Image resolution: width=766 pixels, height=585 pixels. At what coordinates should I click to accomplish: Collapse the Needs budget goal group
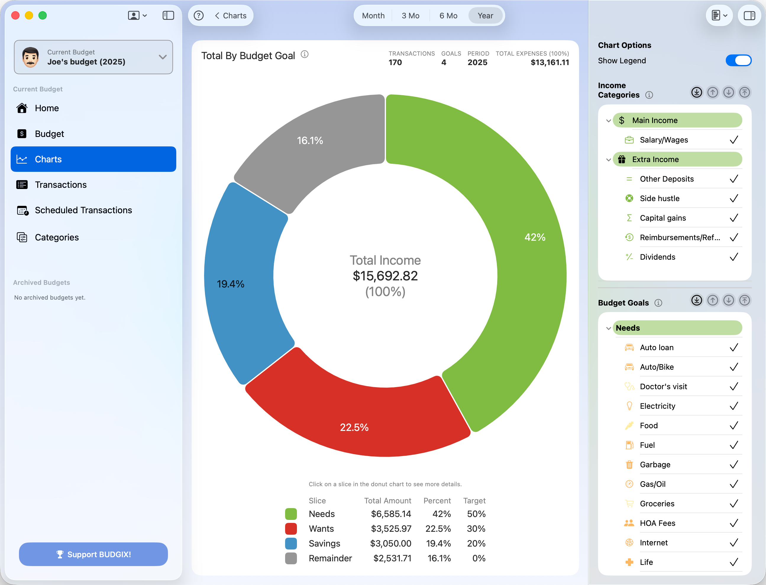point(608,328)
